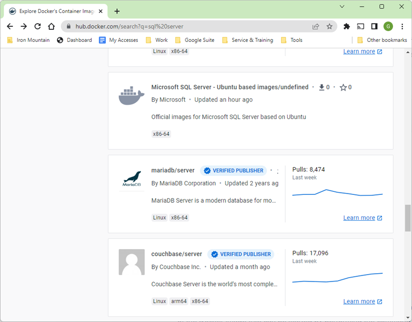Toggle the Linux tag on mariadb/server
412x322 pixels.
tap(159, 217)
